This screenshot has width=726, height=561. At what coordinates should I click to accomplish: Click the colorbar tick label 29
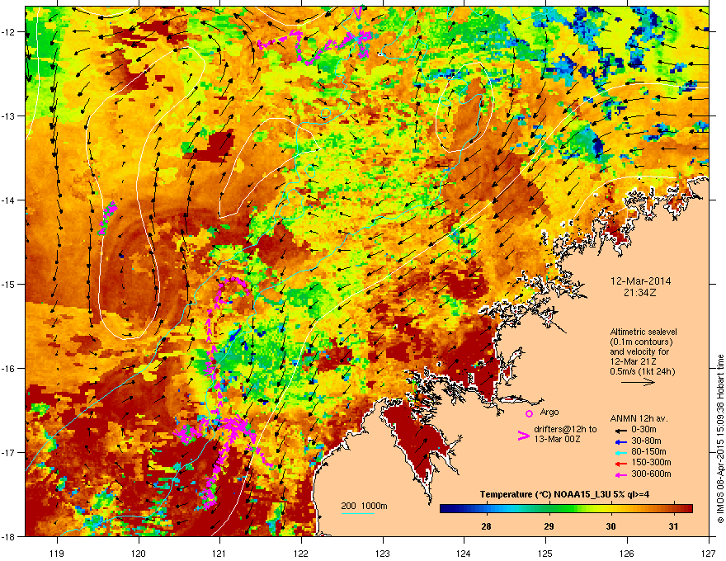(x=549, y=526)
